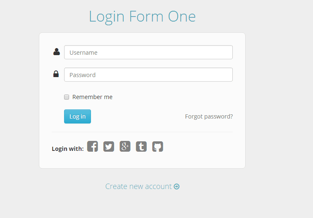Image resolution: width=313 pixels, height=218 pixels.
Task: Focus the Password input field
Action: (x=148, y=75)
